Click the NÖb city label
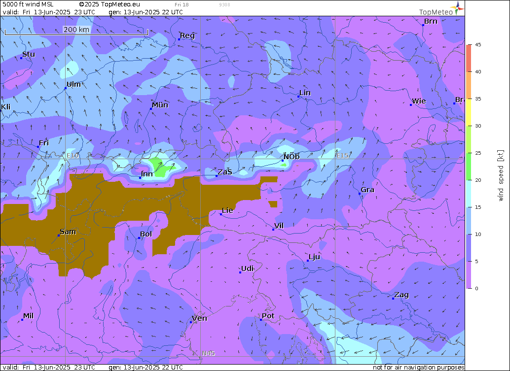 (291, 157)
